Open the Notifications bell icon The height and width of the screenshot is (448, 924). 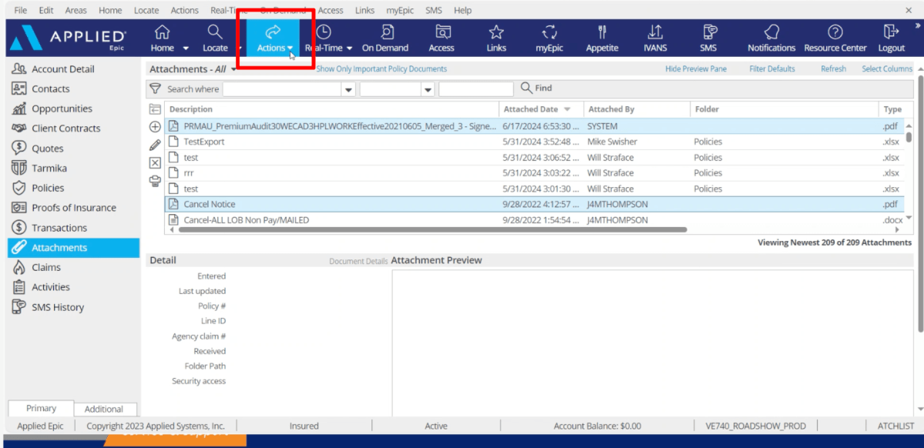(x=771, y=32)
